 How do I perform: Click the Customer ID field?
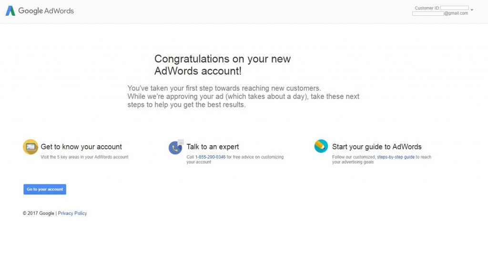coord(454,8)
